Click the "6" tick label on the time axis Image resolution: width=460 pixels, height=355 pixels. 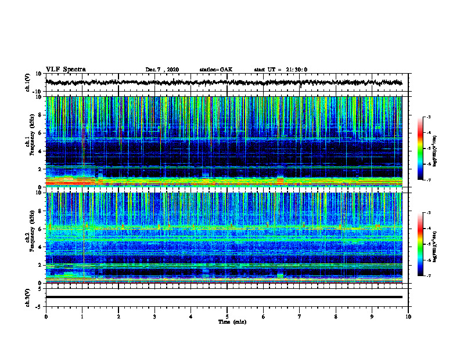[x=264, y=317]
